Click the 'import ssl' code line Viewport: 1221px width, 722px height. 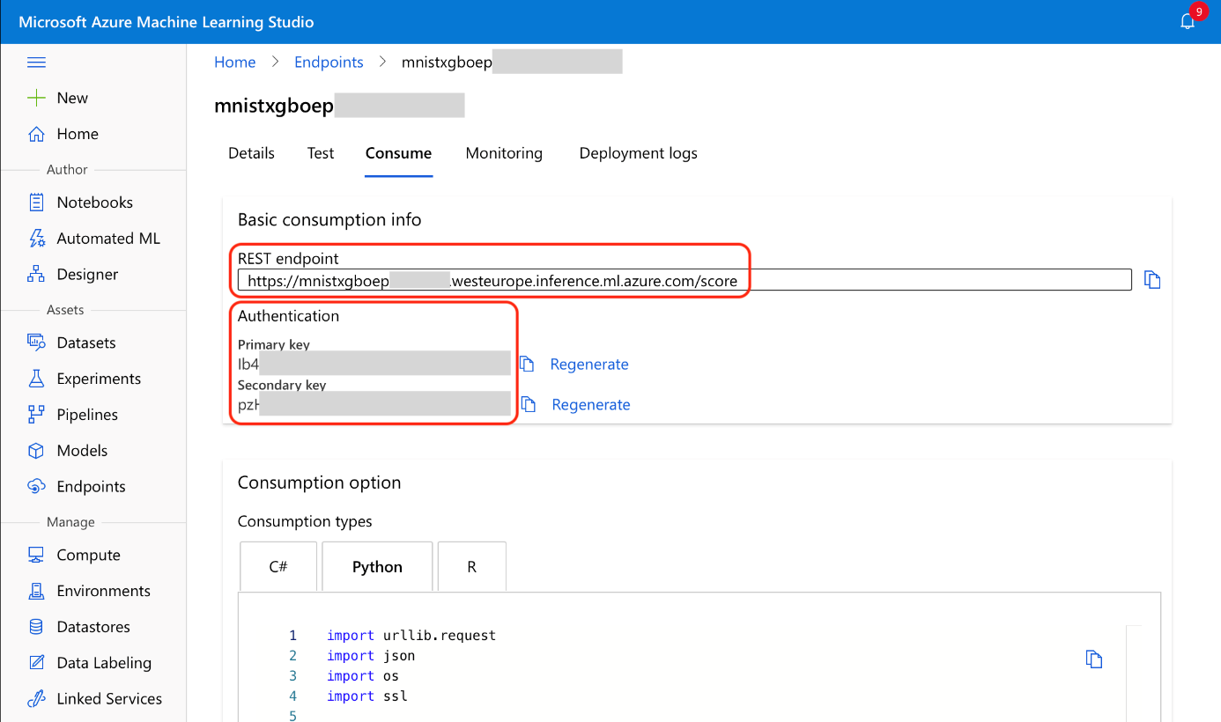(367, 696)
